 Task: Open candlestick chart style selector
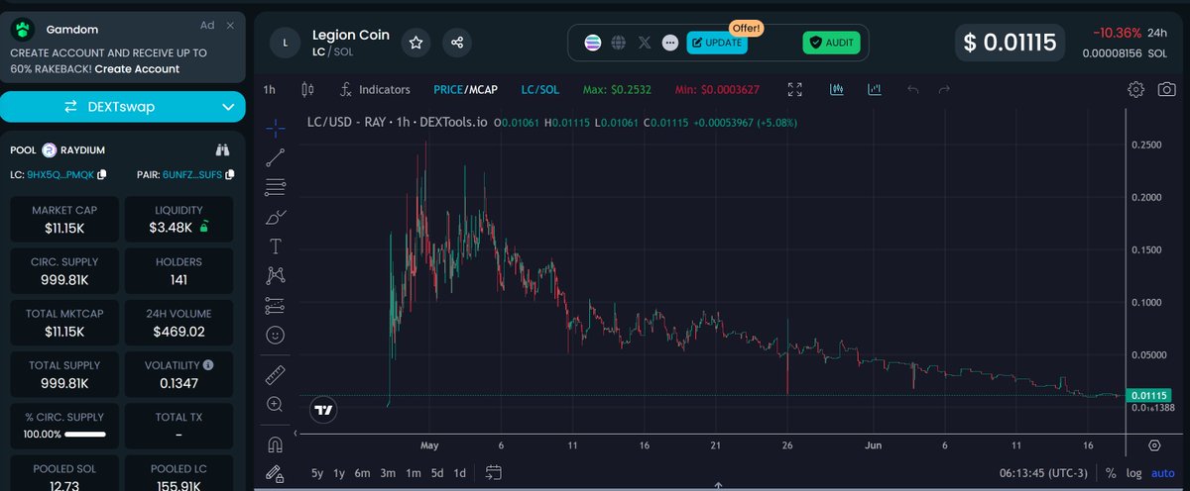[307, 89]
